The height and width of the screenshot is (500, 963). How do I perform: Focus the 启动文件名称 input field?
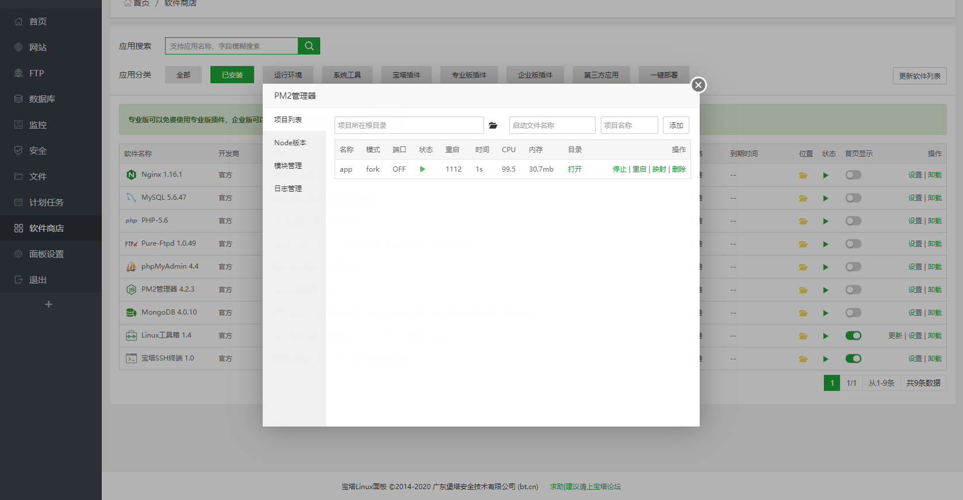point(553,125)
